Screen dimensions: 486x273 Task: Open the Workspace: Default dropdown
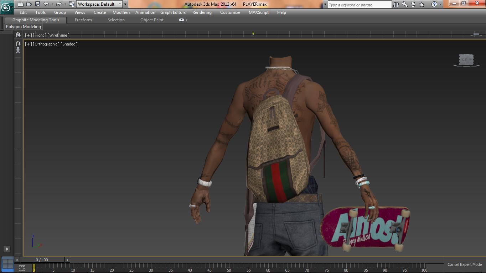(x=99, y=4)
